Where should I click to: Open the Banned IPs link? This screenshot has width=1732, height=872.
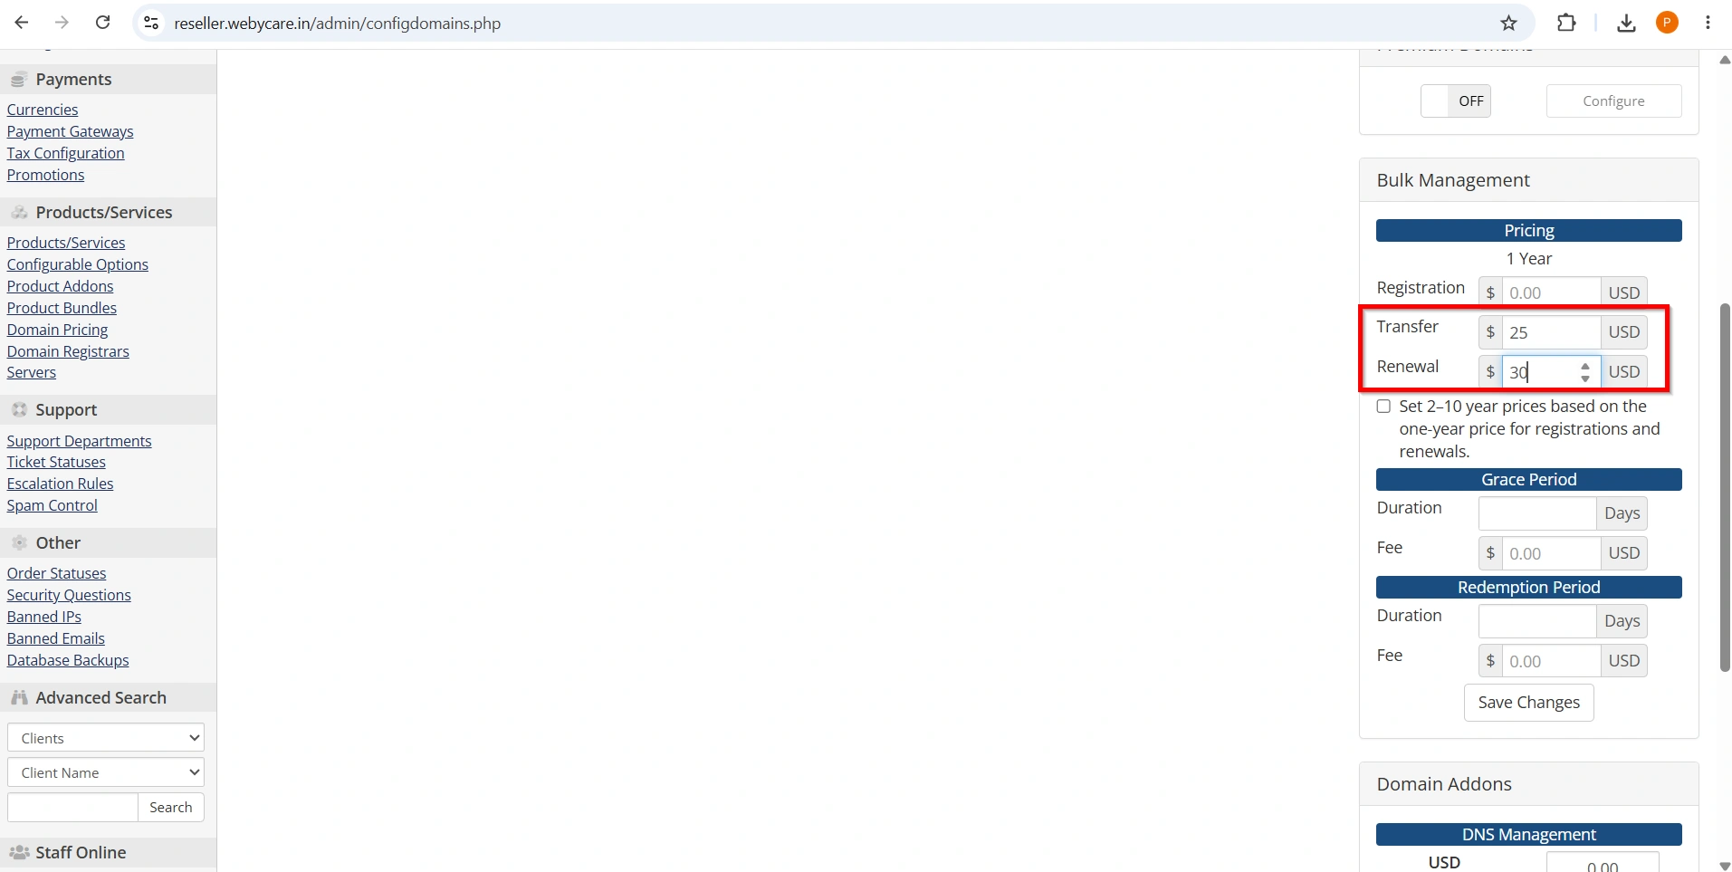point(44,617)
